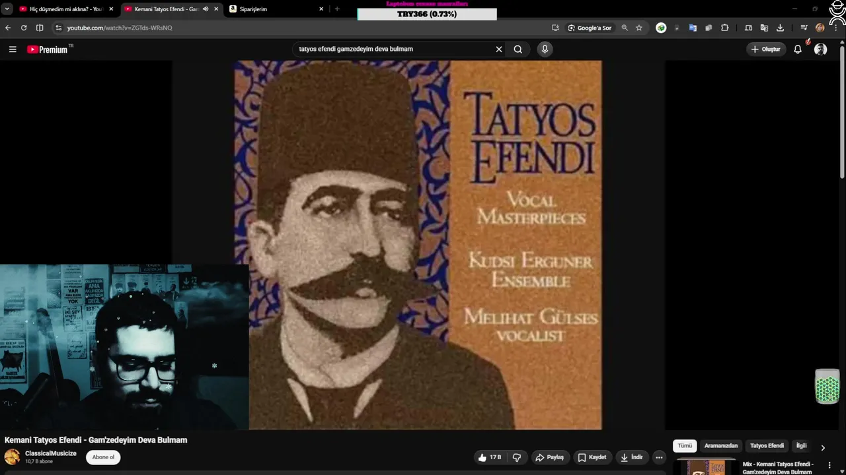Open a new browser tab with plus
This screenshot has width=846, height=475.
pyautogui.click(x=337, y=9)
